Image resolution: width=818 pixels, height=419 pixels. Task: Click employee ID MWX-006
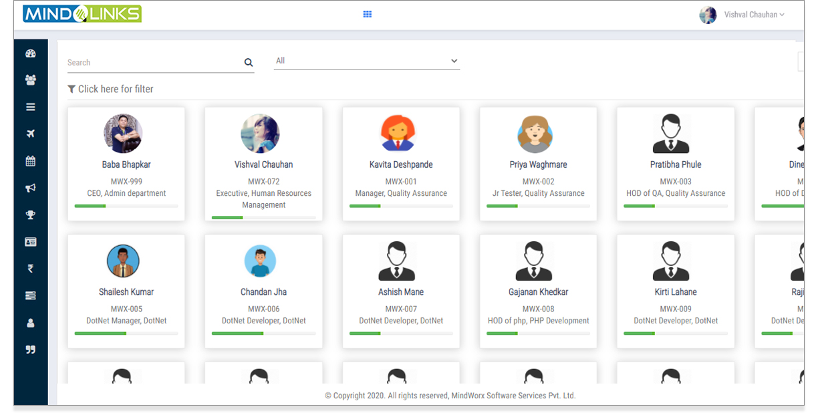(263, 309)
